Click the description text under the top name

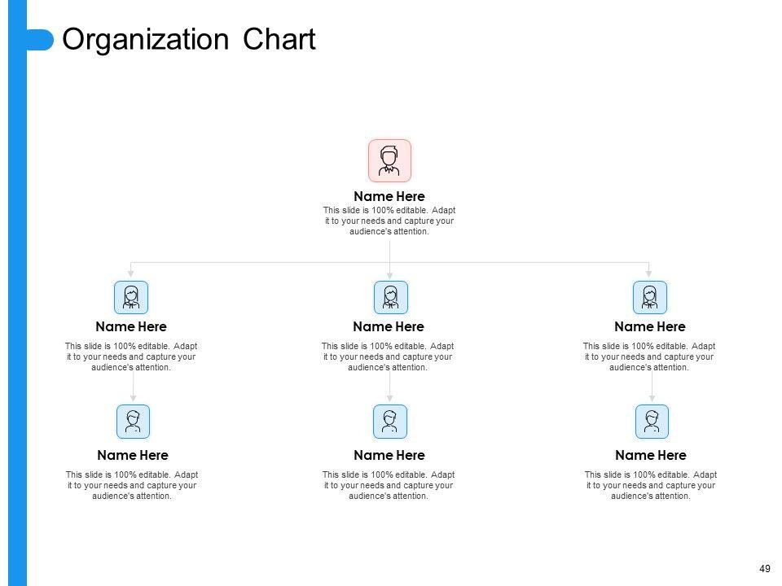pyautogui.click(x=389, y=221)
